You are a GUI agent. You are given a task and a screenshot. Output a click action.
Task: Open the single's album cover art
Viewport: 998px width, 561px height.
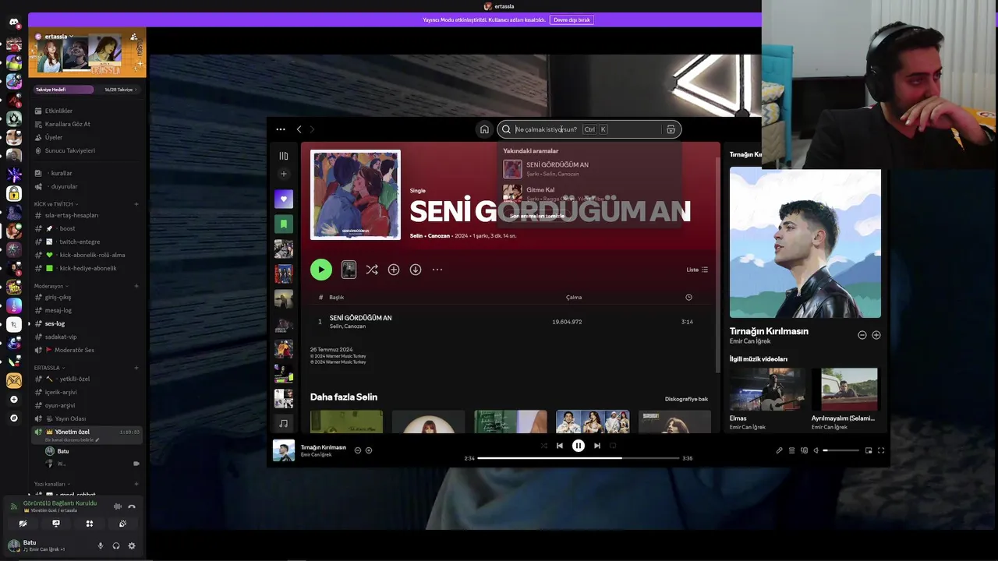[x=356, y=195]
